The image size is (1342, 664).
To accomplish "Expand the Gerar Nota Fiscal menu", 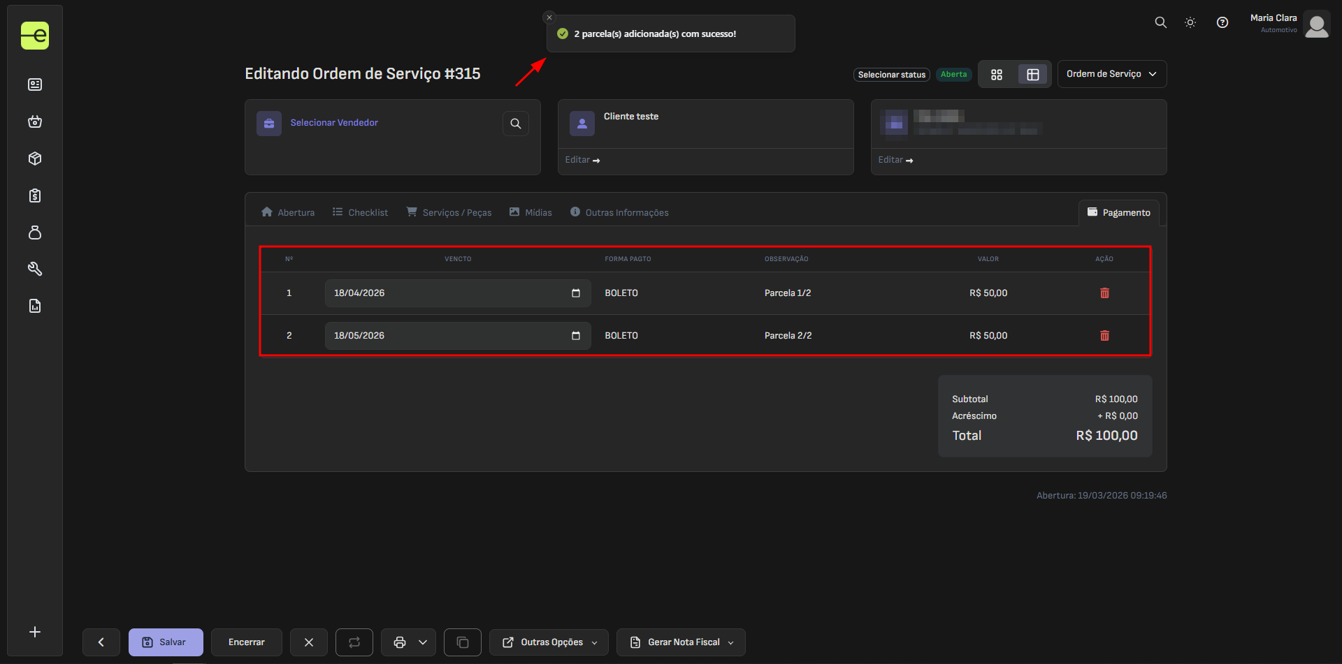I will 681,642.
